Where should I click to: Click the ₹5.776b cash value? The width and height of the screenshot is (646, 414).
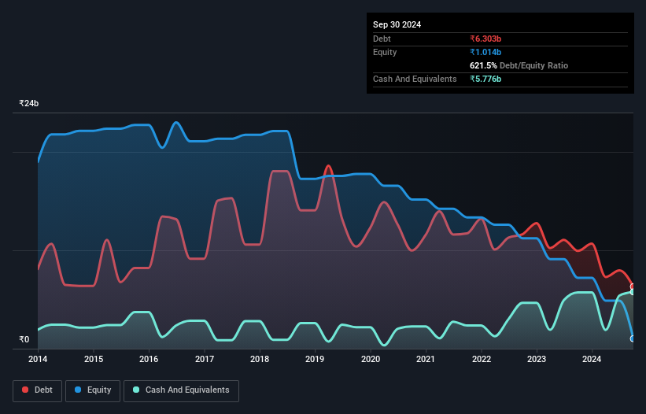tap(485, 79)
